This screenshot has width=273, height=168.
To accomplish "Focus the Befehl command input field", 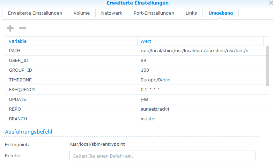I will pyautogui.click(x=163, y=155).
